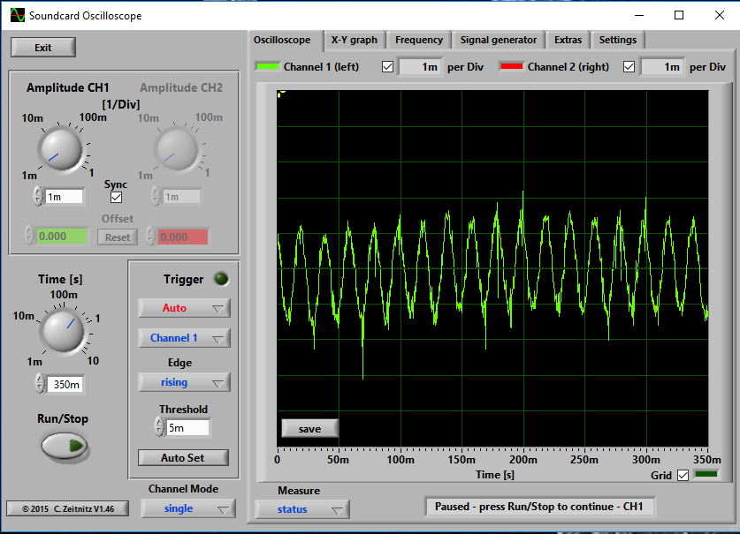
Task: Click the Exit button
Action: click(43, 48)
